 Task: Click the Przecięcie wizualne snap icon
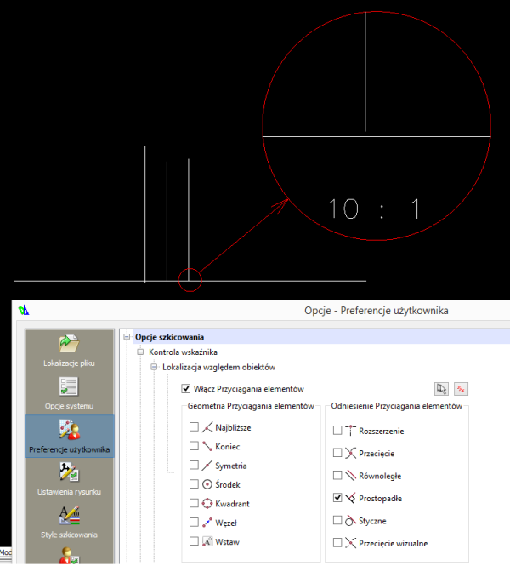tap(350, 543)
